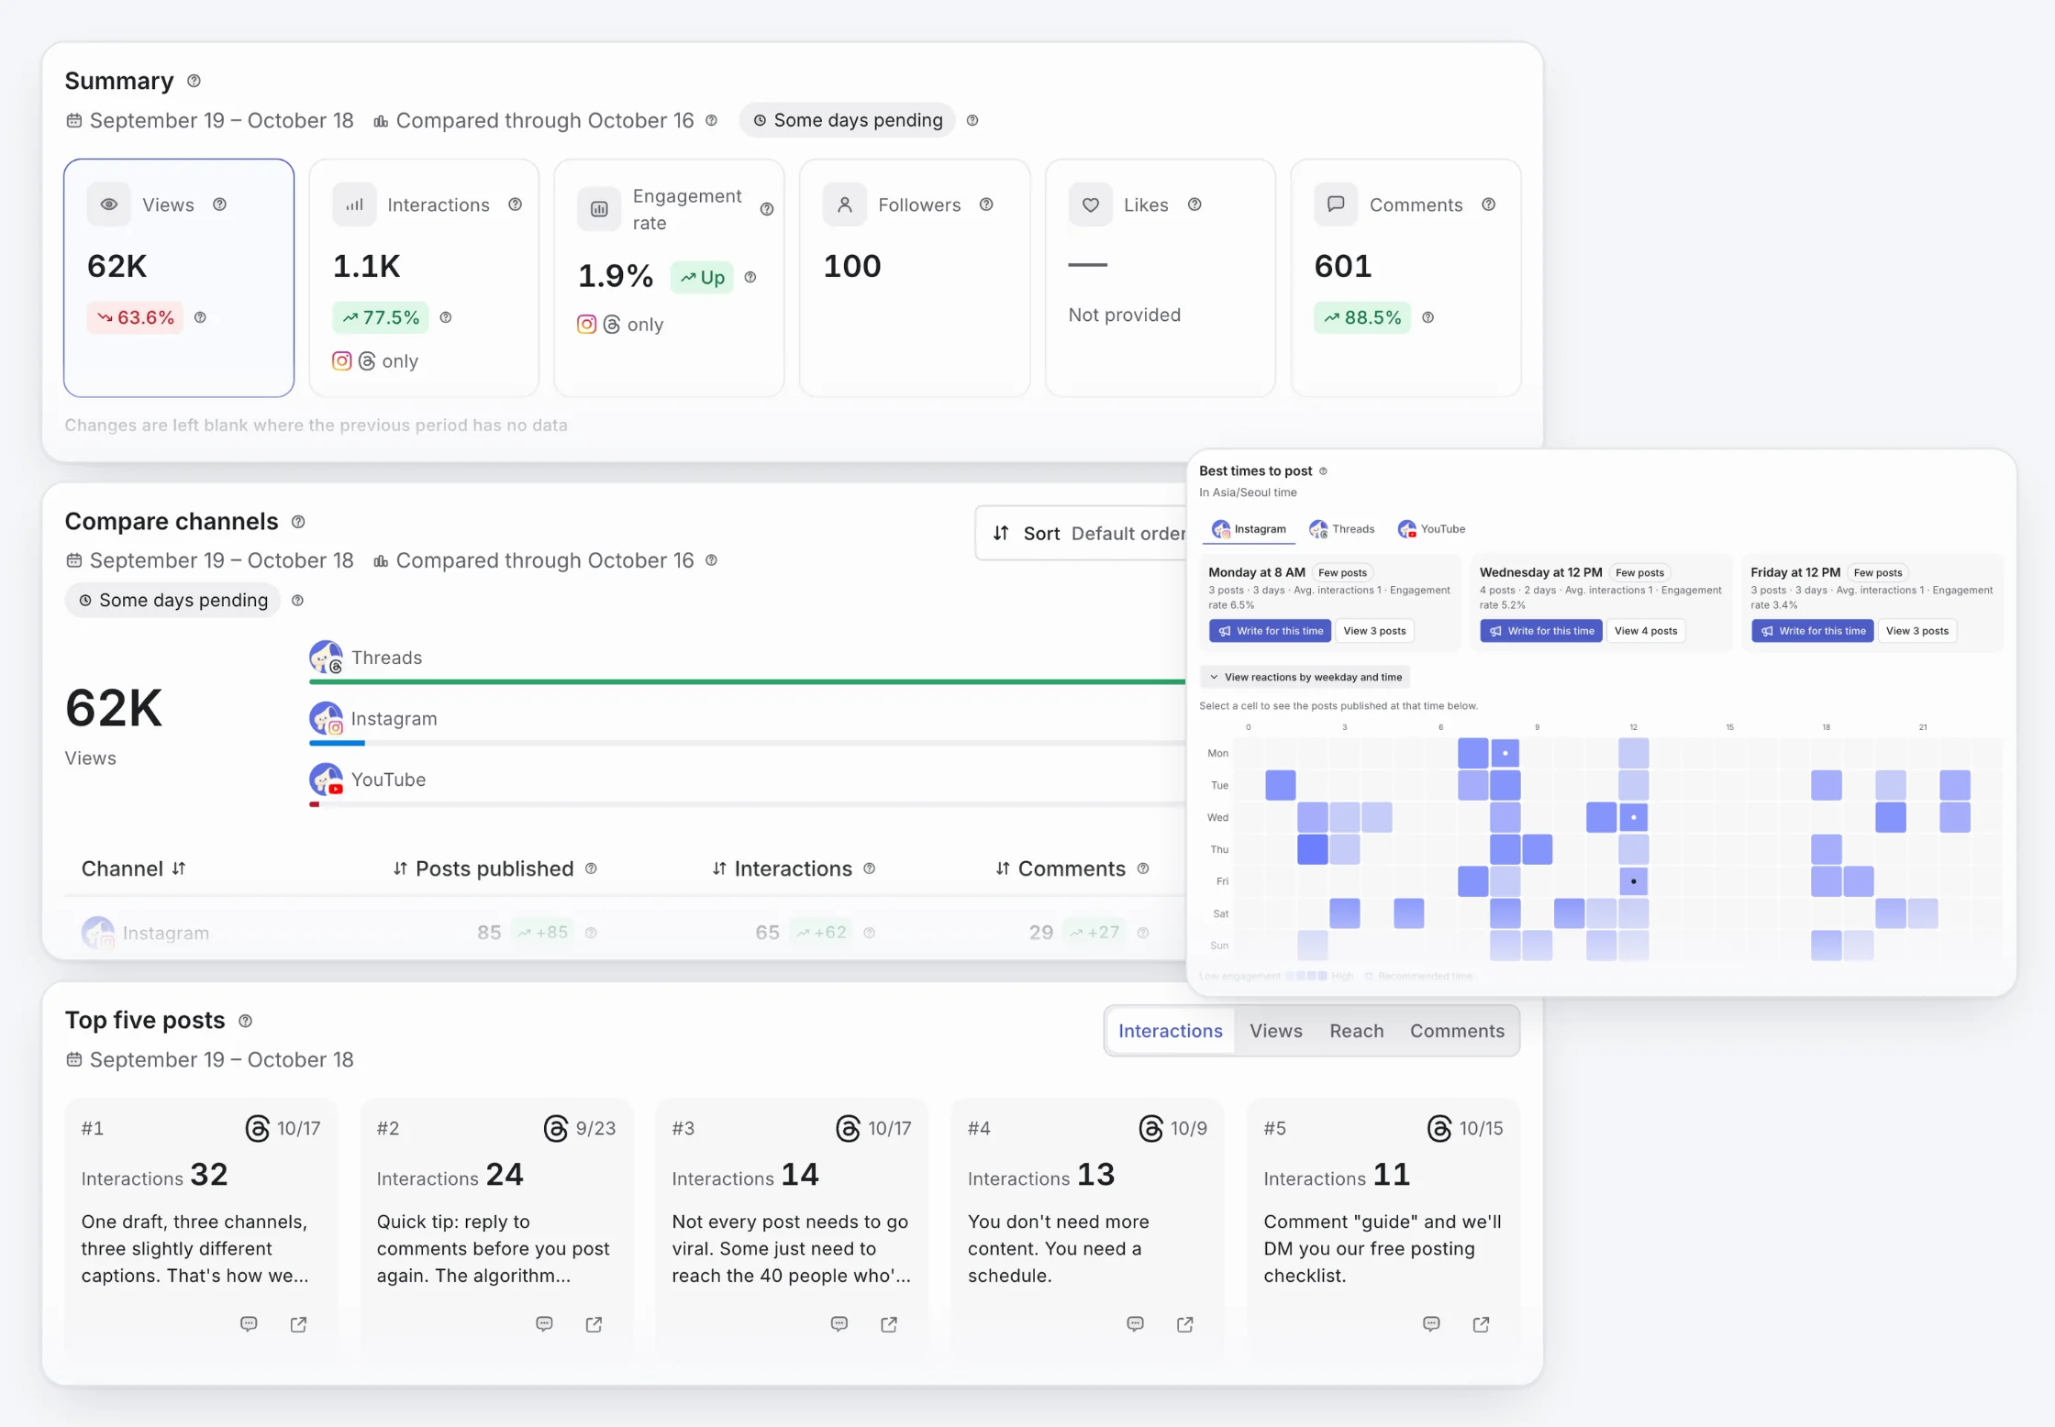Select YouTube tab in Best times to post
This screenshot has width=2055, height=1427.
(1431, 529)
